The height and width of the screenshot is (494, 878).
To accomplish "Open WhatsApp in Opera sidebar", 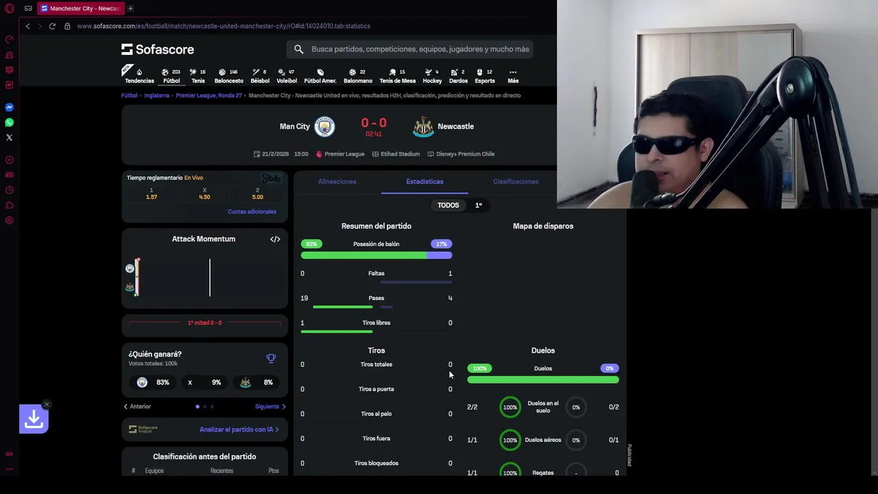I will 10,122.
